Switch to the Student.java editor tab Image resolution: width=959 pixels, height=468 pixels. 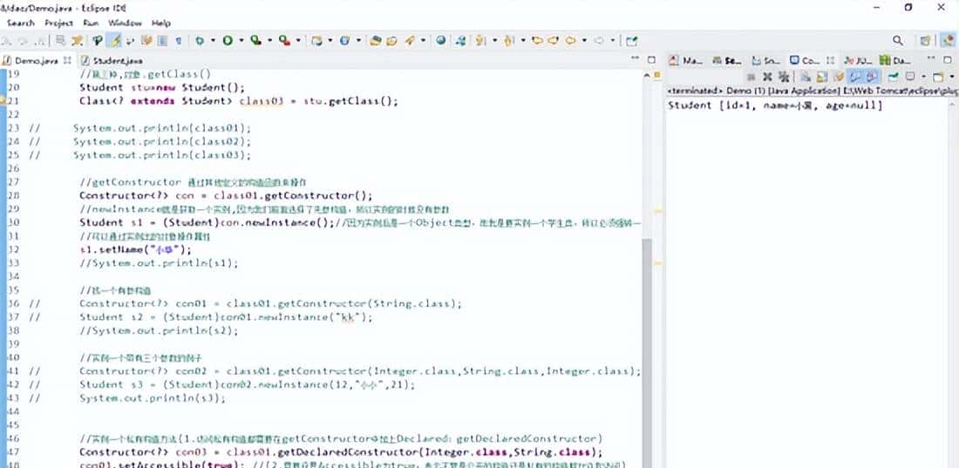coord(113,61)
